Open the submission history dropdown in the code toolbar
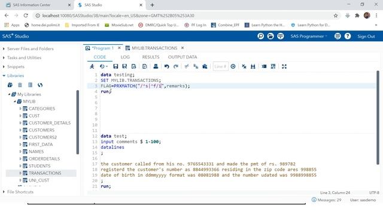Image resolution: width=383 pixels, height=215 pixels. click(x=104, y=66)
